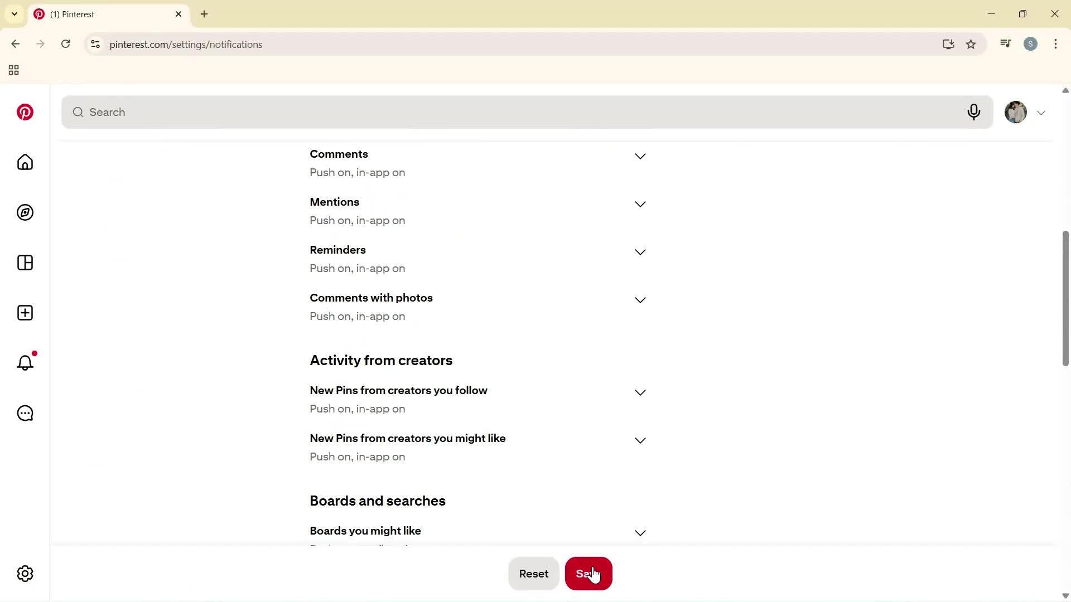Click the Pinterest logo
The image size is (1071, 602).
click(25, 112)
